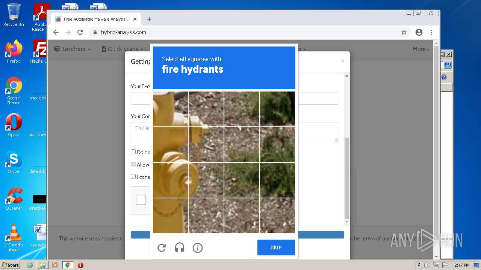Open the Start menu
This screenshot has width=481, height=270.
pyautogui.click(x=10, y=265)
